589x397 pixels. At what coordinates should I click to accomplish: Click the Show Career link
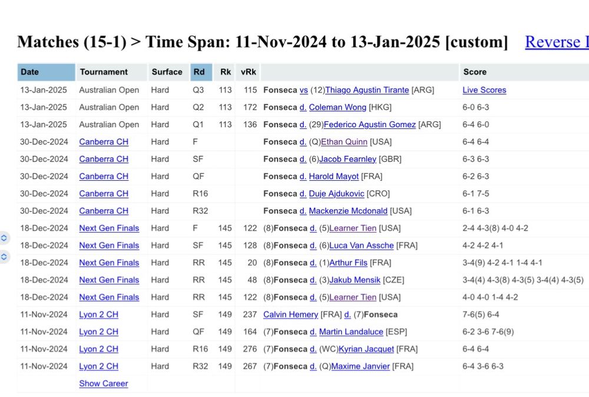click(x=103, y=383)
